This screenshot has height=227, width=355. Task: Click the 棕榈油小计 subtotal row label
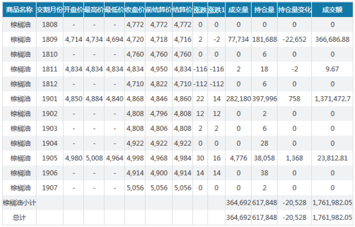(20, 203)
